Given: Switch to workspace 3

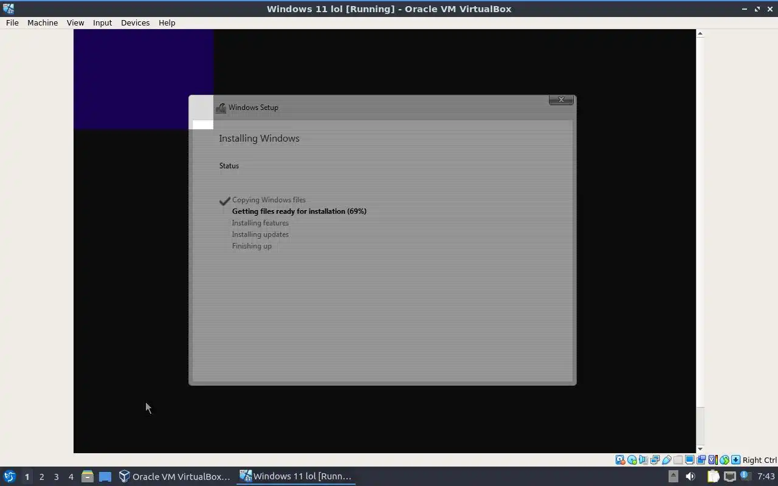Looking at the screenshot, I should point(56,477).
